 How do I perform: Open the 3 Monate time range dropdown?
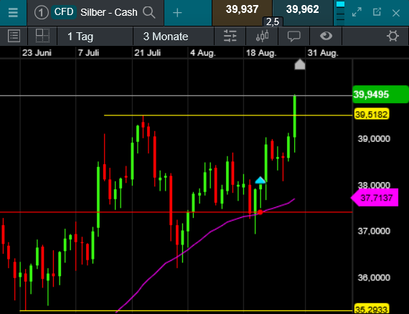174,37
